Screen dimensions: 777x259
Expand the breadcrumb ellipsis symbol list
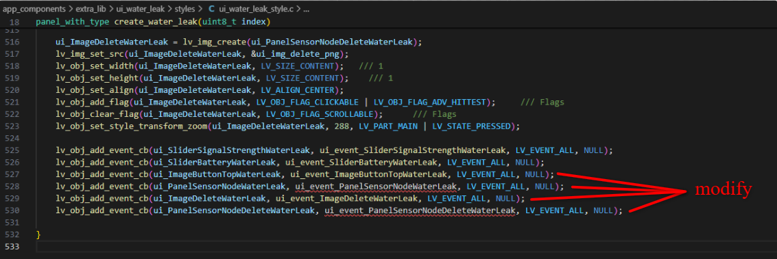coord(307,9)
